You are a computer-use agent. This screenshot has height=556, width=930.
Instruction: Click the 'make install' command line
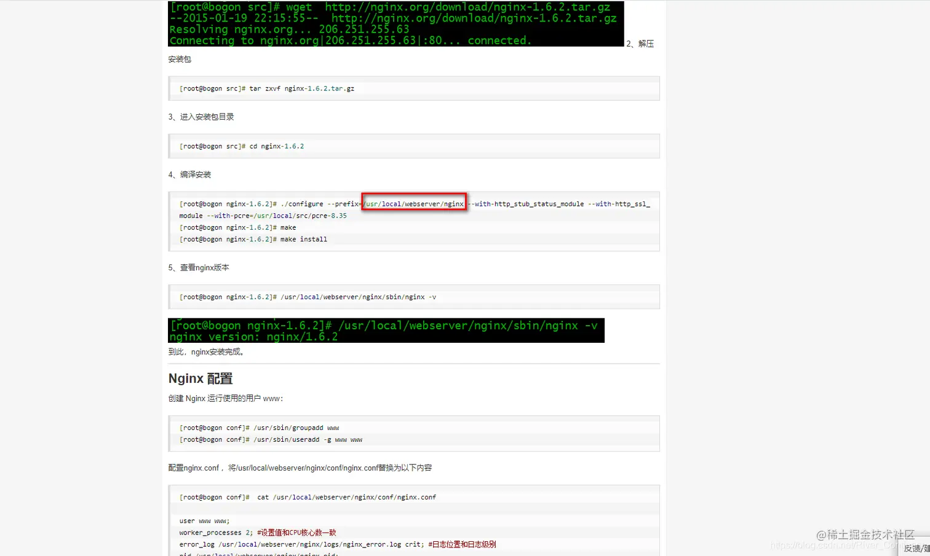point(253,239)
